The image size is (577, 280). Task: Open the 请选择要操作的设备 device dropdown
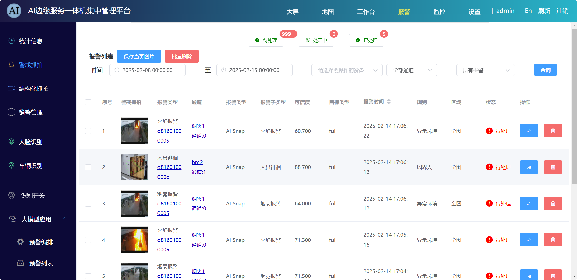pyautogui.click(x=347, y=70)
